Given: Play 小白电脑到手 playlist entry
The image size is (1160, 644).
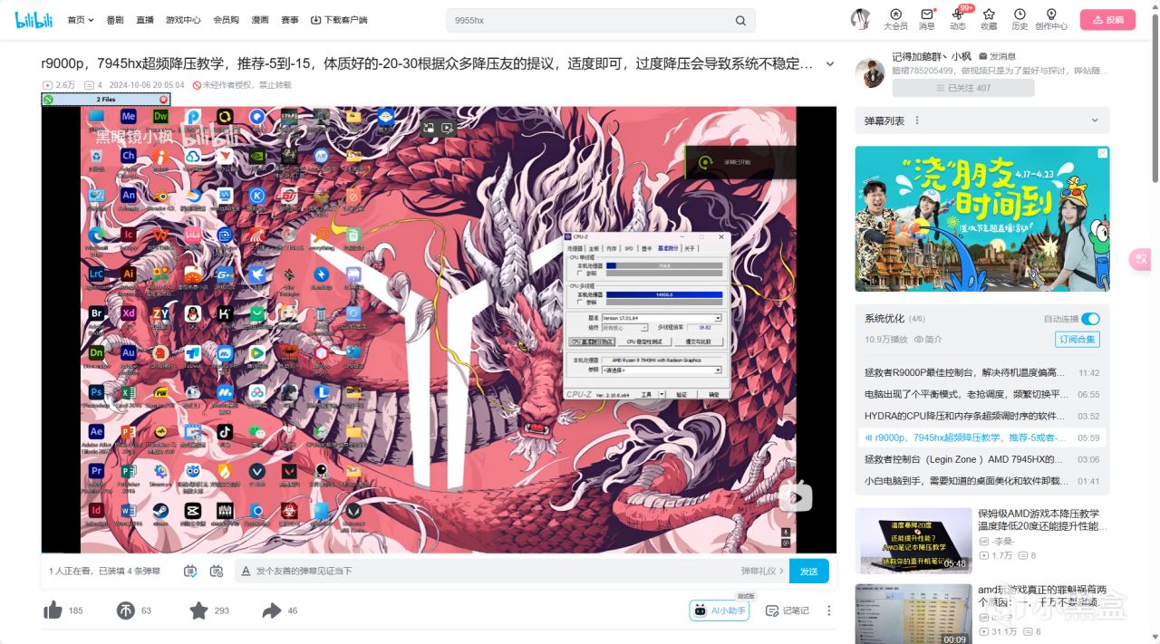Looking at the screenshot, I should (x=982, y=481).
